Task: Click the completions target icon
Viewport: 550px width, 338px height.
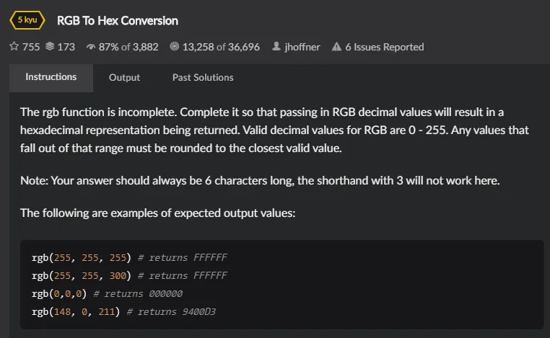Action: pyautogui.click(x=175, y=46)
